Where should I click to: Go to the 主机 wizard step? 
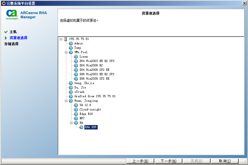13,32
